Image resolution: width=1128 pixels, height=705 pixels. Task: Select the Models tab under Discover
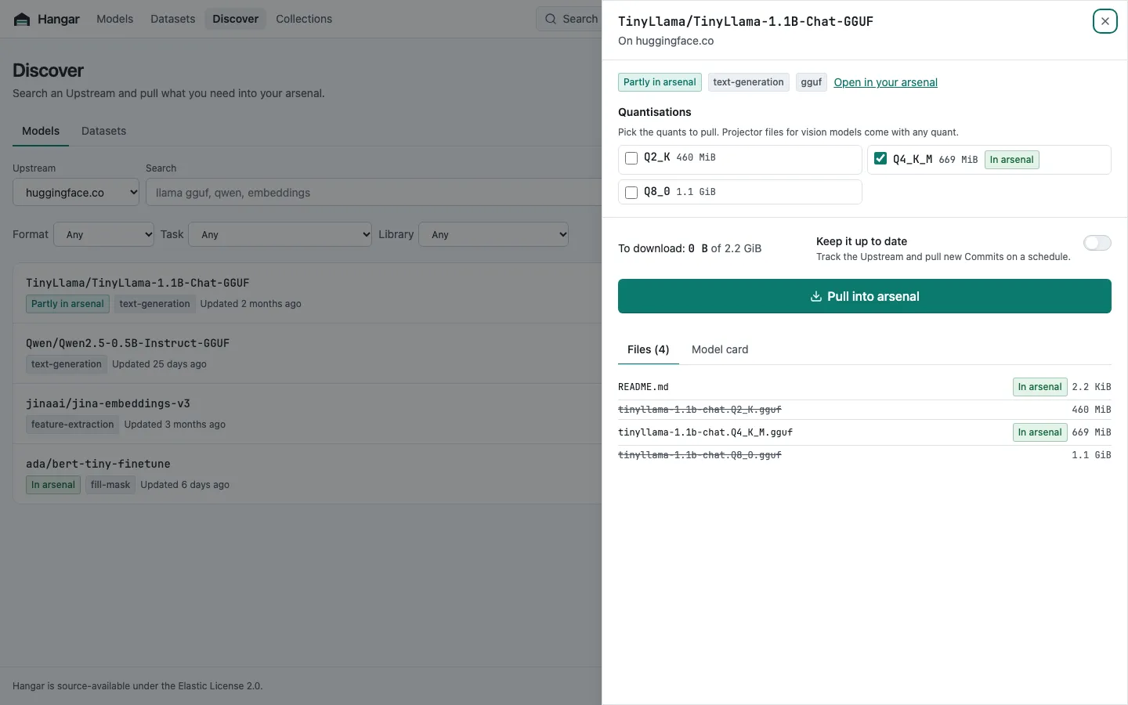41,131
